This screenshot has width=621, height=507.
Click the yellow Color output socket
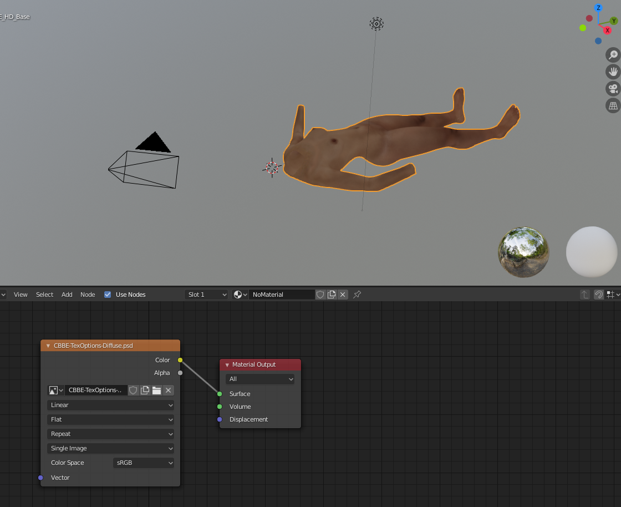click(180, 360)
